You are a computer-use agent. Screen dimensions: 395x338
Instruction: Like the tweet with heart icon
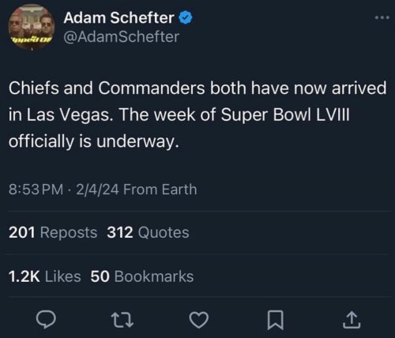coord(199,320)
